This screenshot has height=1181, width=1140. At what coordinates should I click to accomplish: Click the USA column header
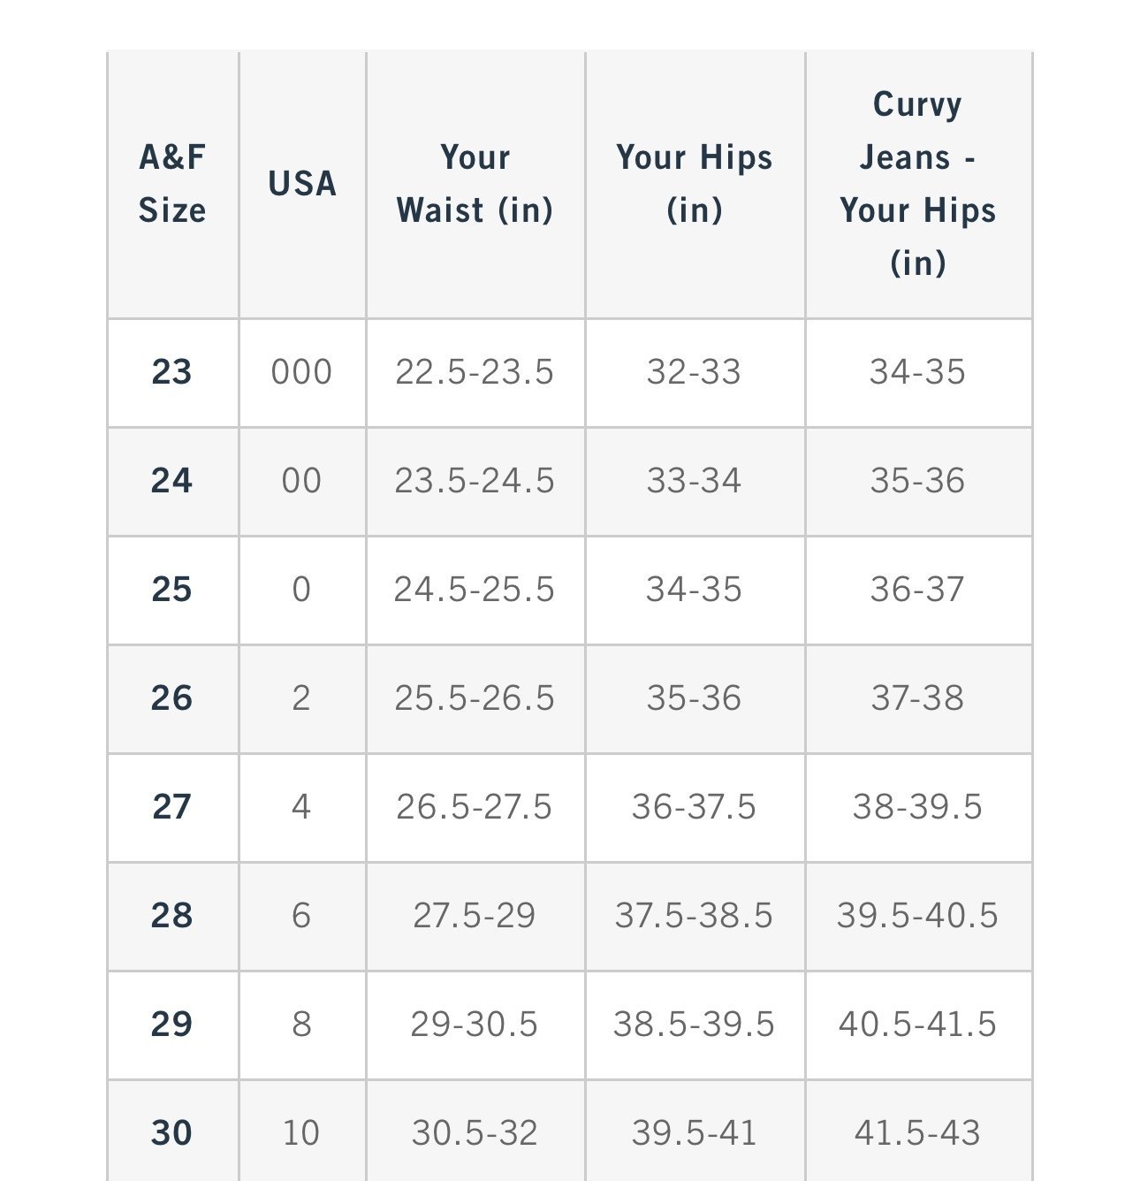click(x=302, y=184)
